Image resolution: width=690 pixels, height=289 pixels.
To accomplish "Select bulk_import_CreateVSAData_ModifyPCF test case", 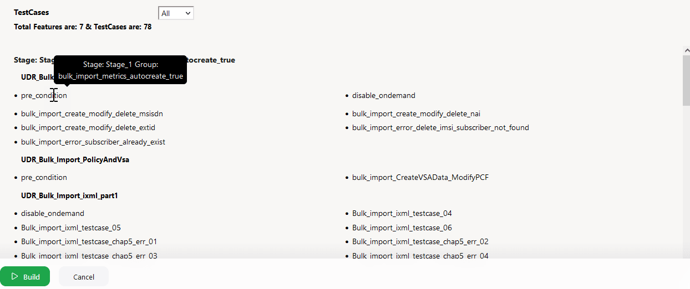I will click(420, 177).
